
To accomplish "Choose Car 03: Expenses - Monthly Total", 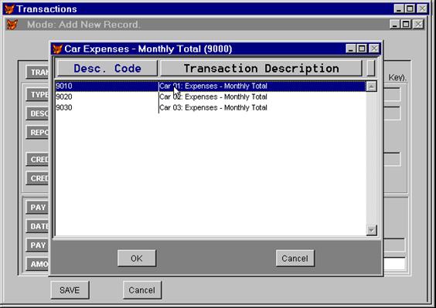I will (213, 108).
